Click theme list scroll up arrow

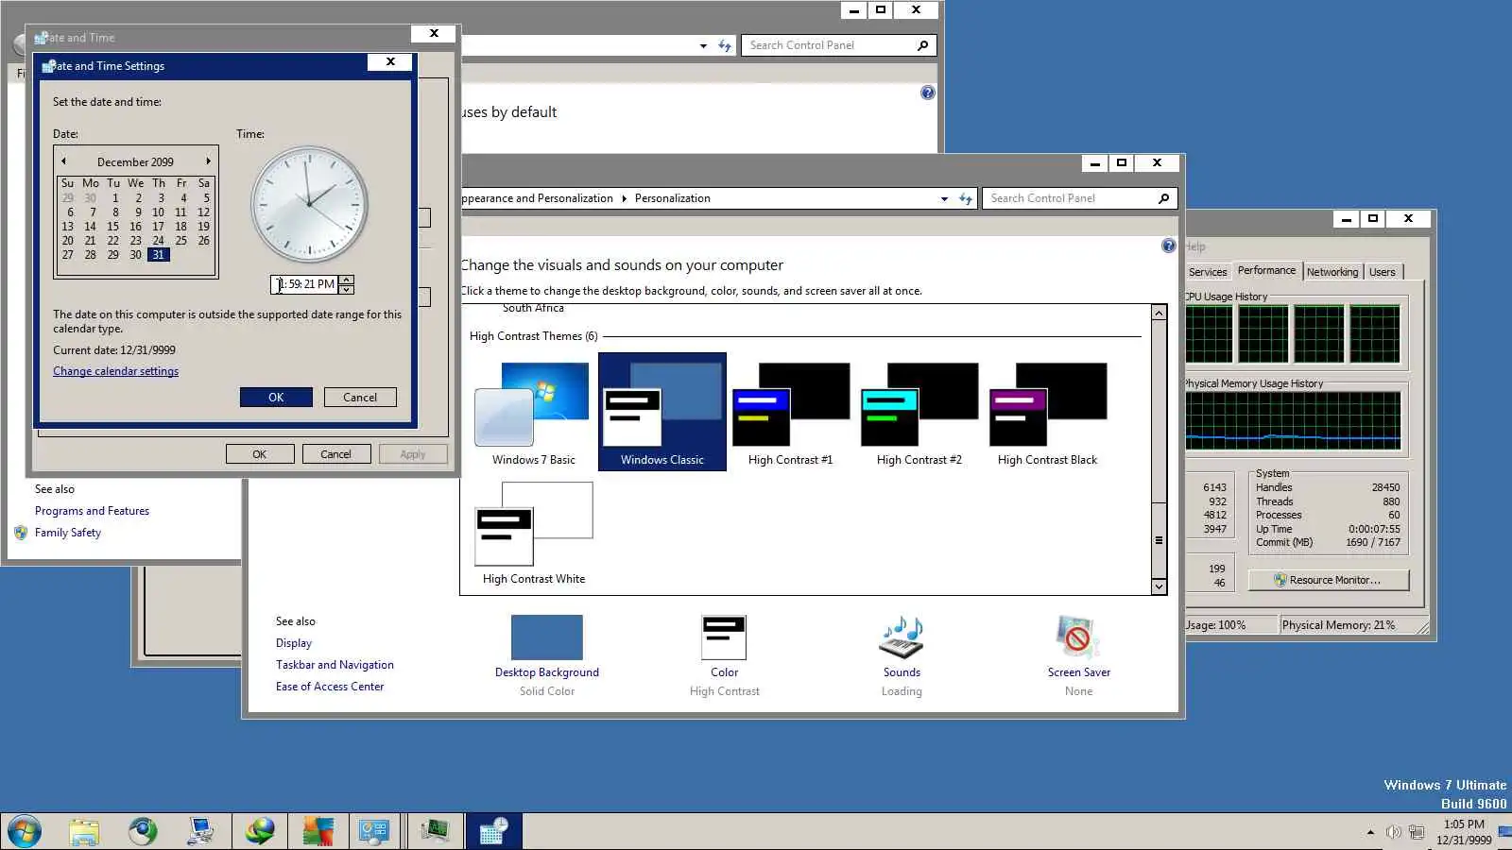pos(1159,313)
